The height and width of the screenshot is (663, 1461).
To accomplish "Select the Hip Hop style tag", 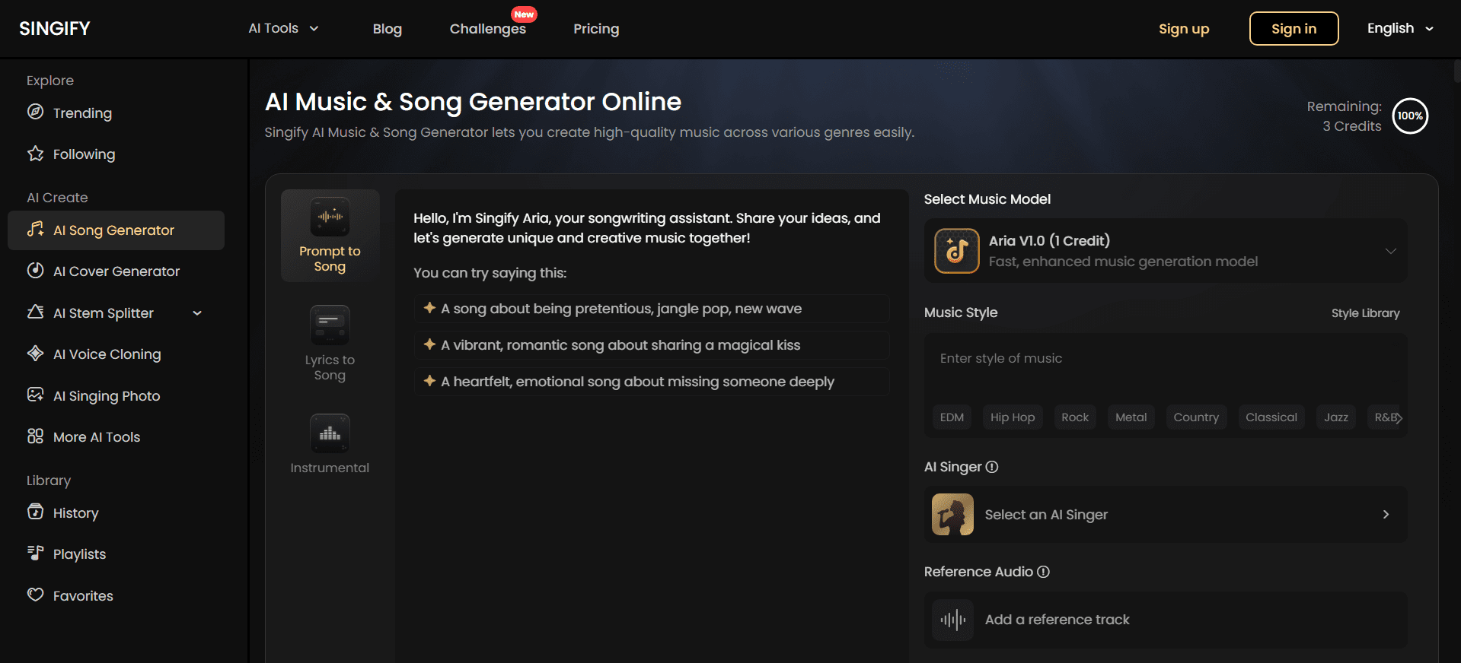I will 1013,417.
